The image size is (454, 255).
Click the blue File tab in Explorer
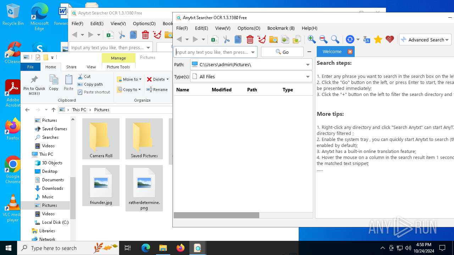click(31, 67)
